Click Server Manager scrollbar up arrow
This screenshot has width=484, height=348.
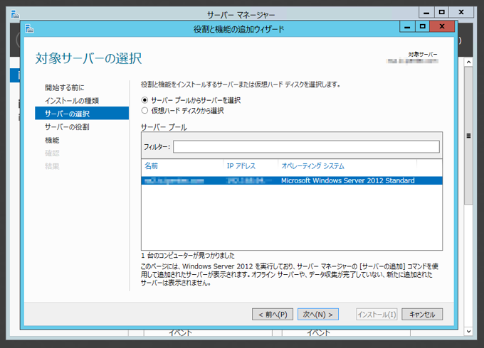coord(468,62)
